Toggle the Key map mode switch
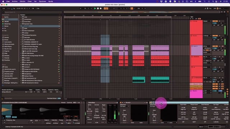 pos(210,9)
